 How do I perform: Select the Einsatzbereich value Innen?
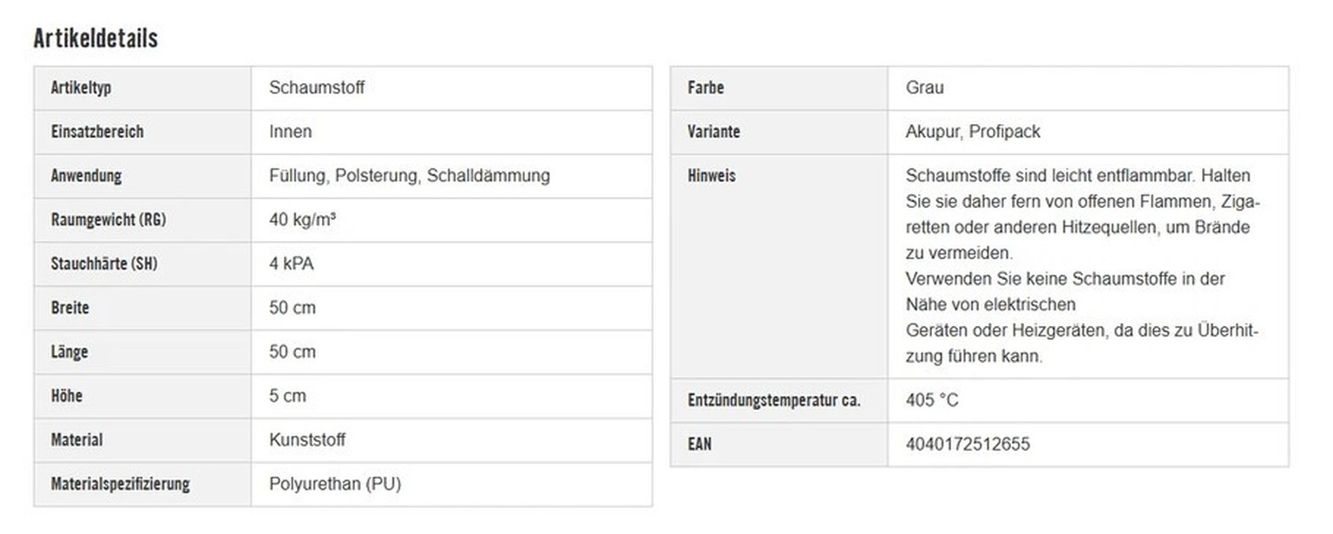tap(290, 132)
